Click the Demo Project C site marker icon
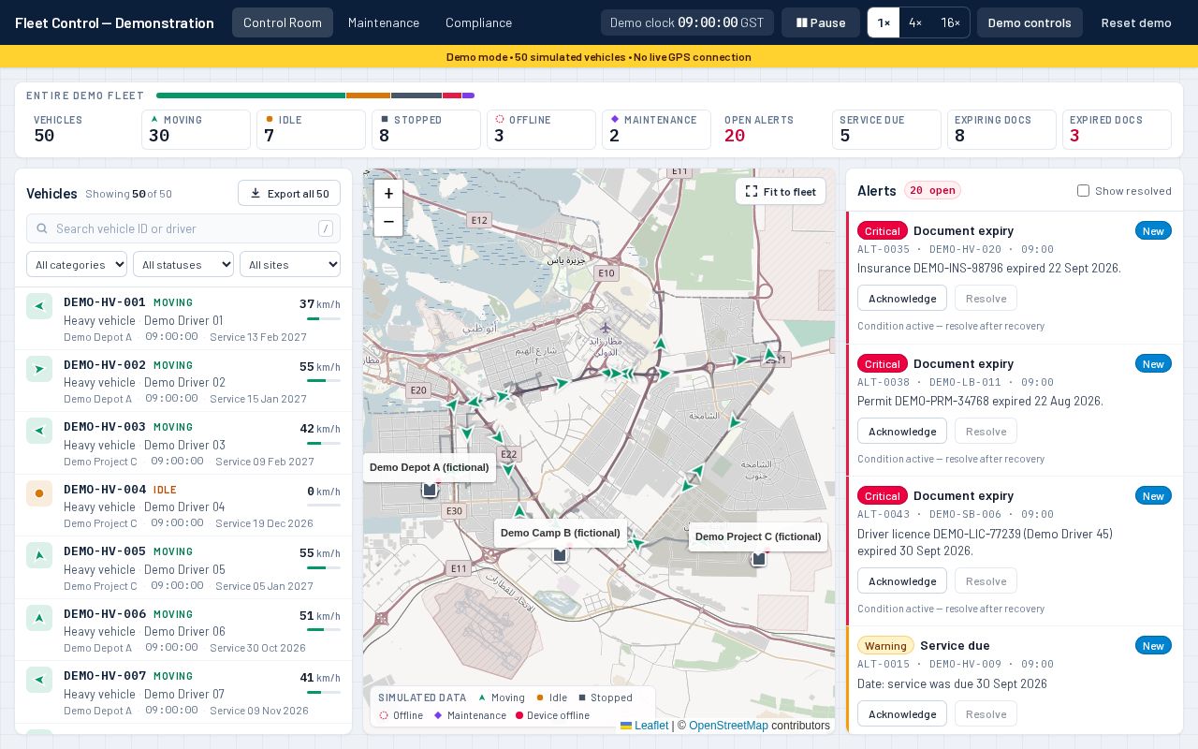 pos(759,559)
